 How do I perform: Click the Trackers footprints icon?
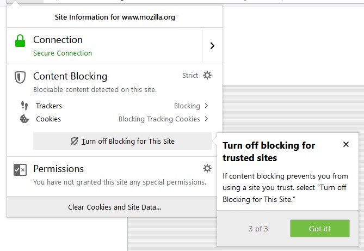pos(24,106)
